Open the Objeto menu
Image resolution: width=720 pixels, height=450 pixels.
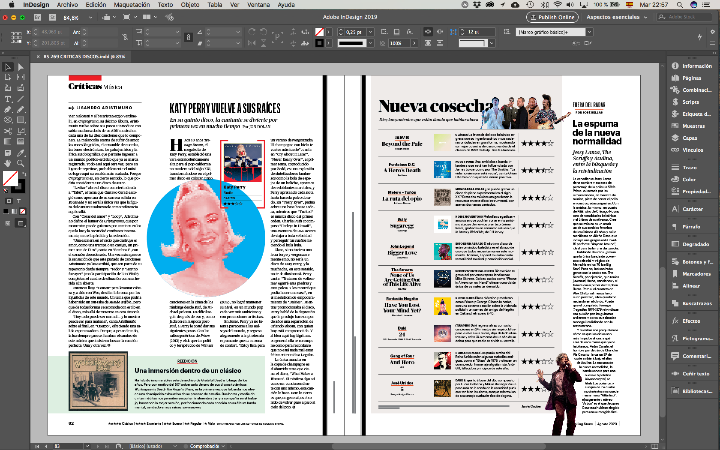190,5
